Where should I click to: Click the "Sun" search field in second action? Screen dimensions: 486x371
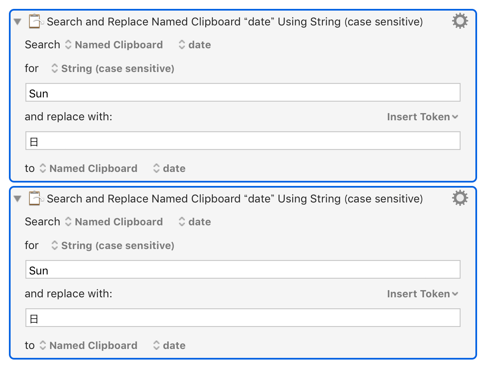pyautogui.click(x=243, y=269)
